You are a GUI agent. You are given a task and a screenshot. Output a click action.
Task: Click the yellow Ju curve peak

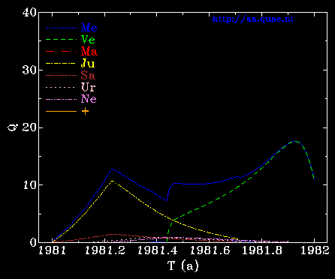(x=112, y=181)
